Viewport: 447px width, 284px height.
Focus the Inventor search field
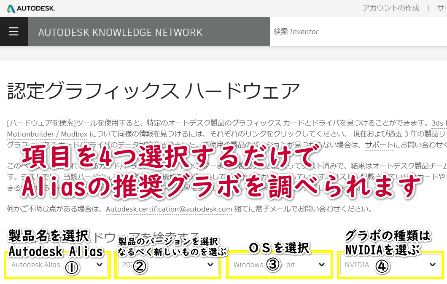(358, 32)
